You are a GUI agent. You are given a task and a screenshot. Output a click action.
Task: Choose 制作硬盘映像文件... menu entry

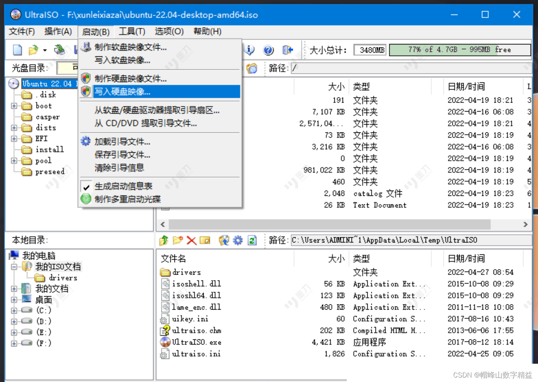[x=160, y=78]
